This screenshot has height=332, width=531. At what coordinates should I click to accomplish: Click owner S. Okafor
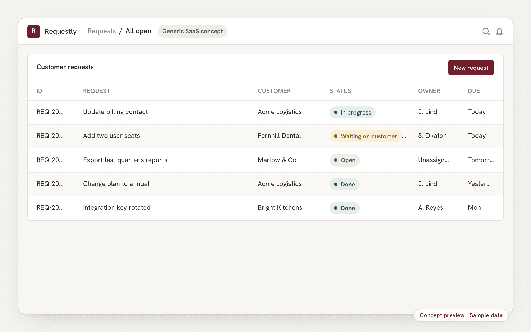click(x=432, y=136)
